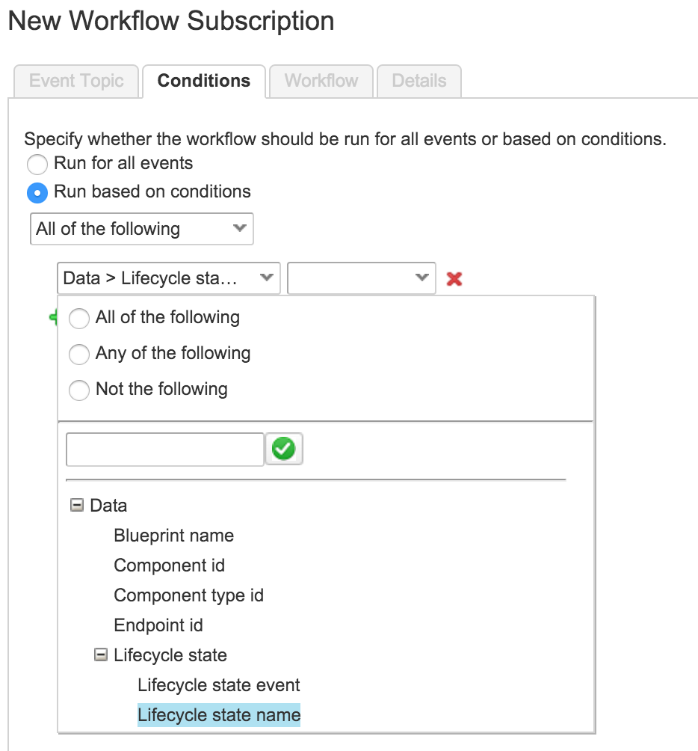
Task: Apply the filter with the green checkmark icon
Action: click(x=284, y=449)
